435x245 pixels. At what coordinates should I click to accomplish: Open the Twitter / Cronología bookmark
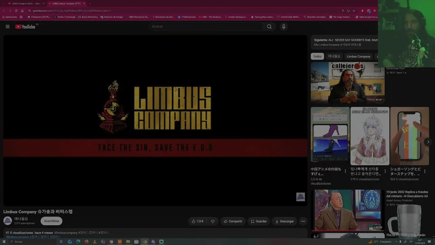pos(65,17)
